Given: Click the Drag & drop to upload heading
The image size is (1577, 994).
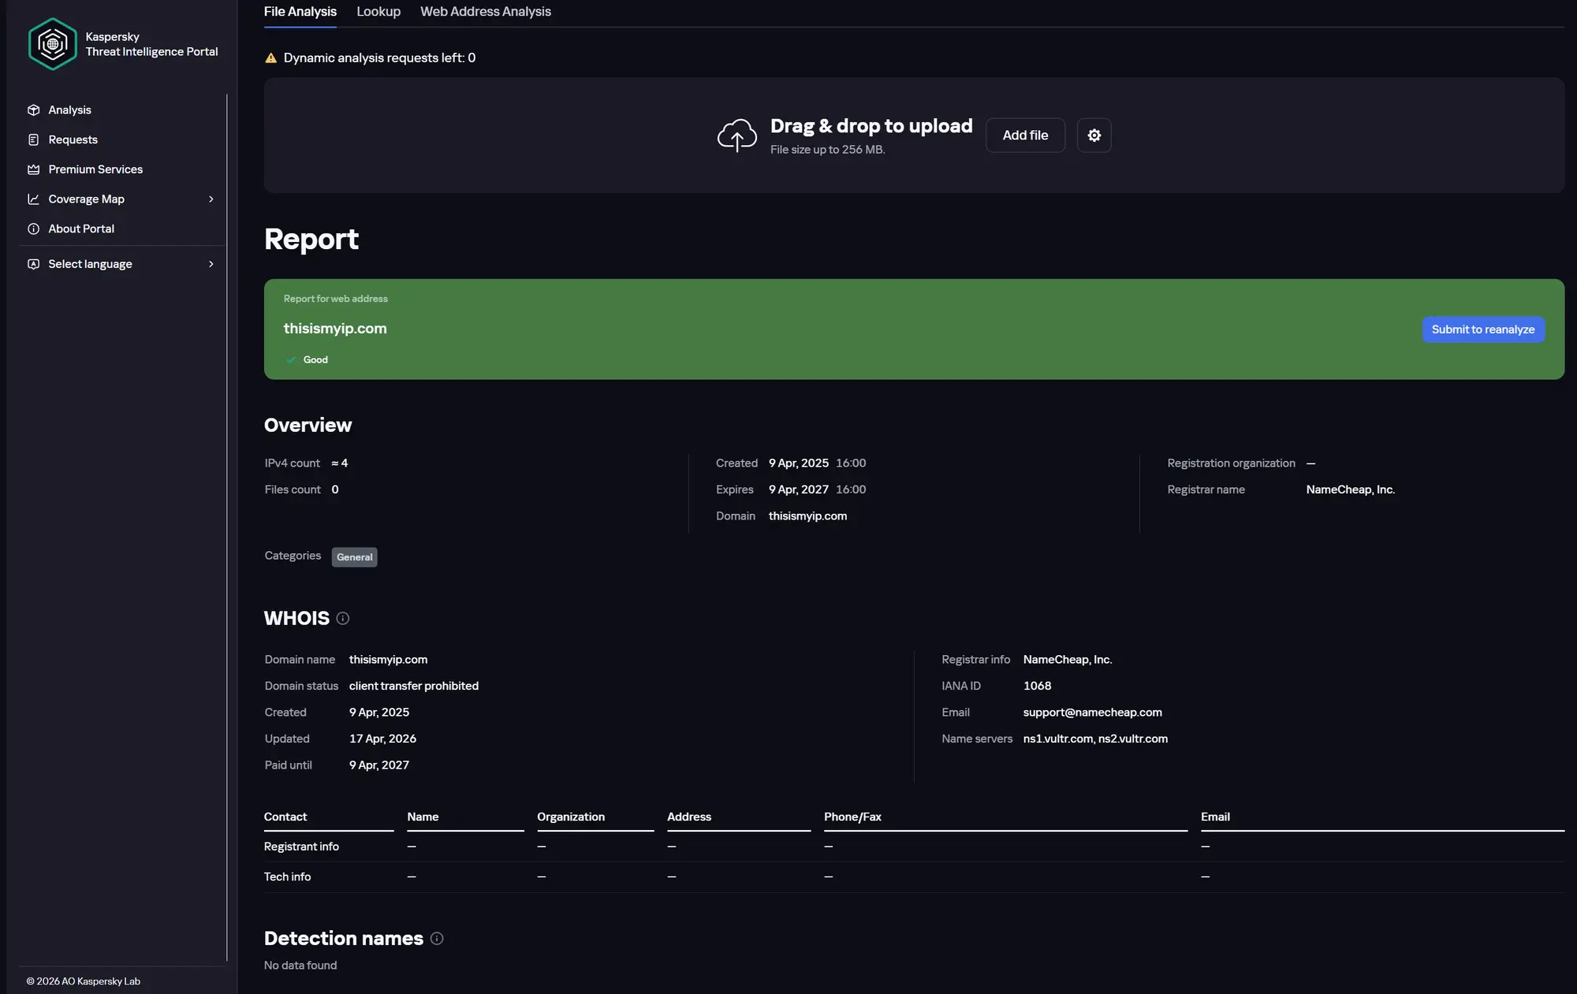Looking at the screenshot, I should pyautogui.click(x=871, y=126).
